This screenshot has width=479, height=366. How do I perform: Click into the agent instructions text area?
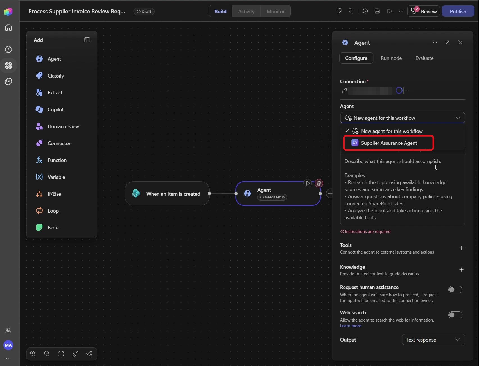click(x=403, y=189)
